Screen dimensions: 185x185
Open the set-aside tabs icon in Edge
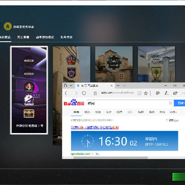coord(65,85)
